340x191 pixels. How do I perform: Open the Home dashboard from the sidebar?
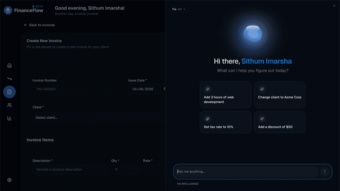coord(9,65)
